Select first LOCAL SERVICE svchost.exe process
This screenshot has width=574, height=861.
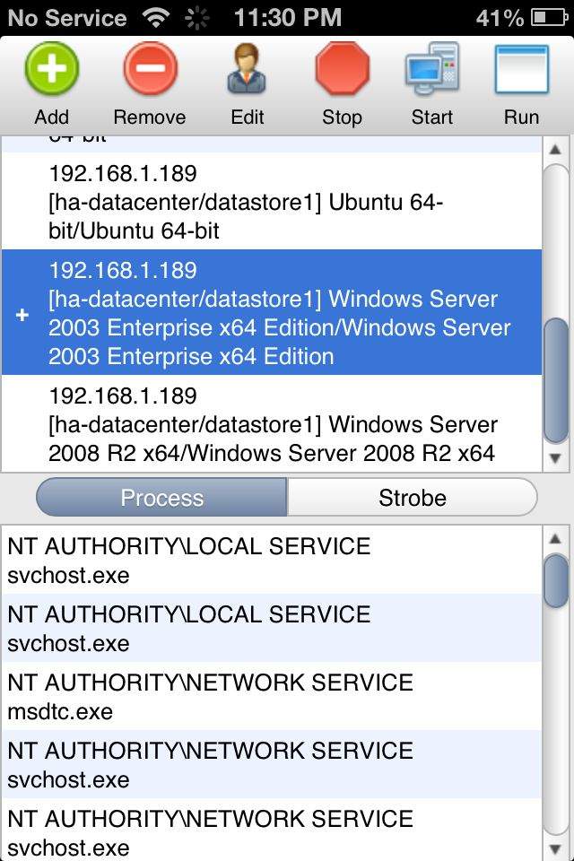(x=269, y=561)
